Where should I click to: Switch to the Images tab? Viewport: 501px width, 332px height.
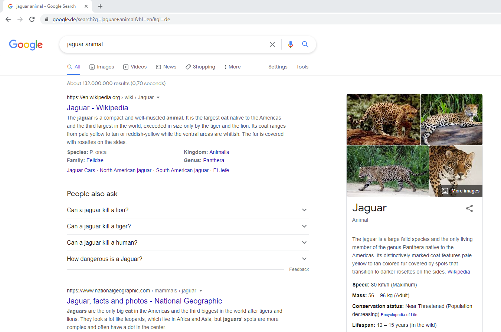click(x=102, y=67)
